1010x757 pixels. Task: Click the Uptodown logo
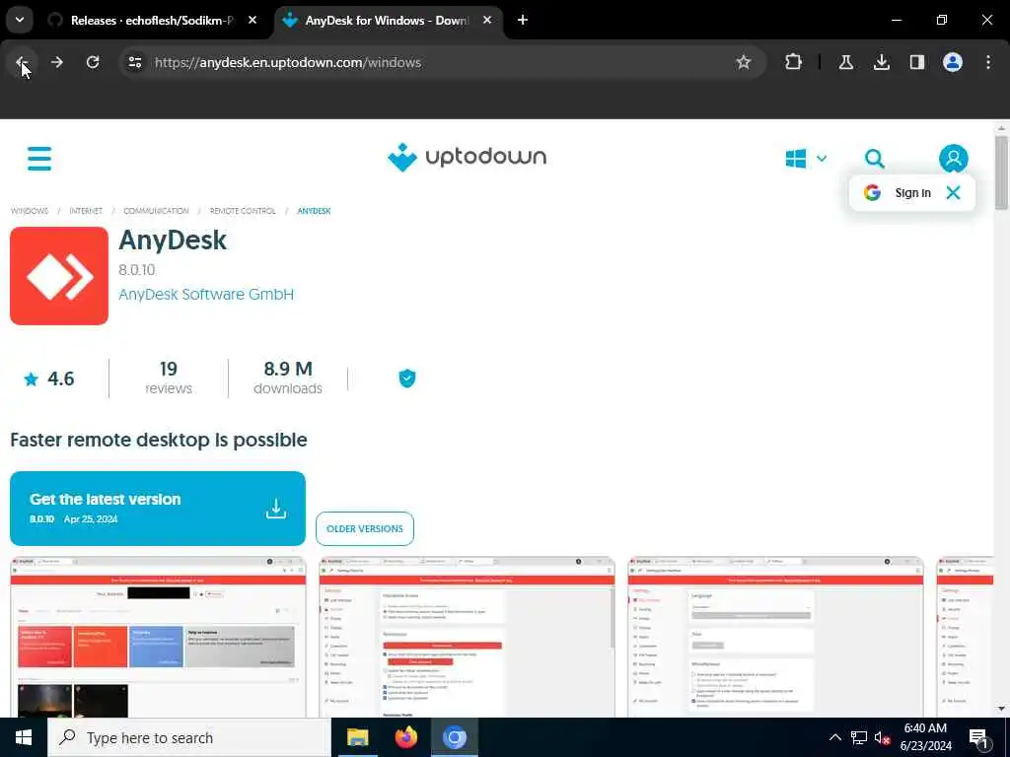(467, 158)
